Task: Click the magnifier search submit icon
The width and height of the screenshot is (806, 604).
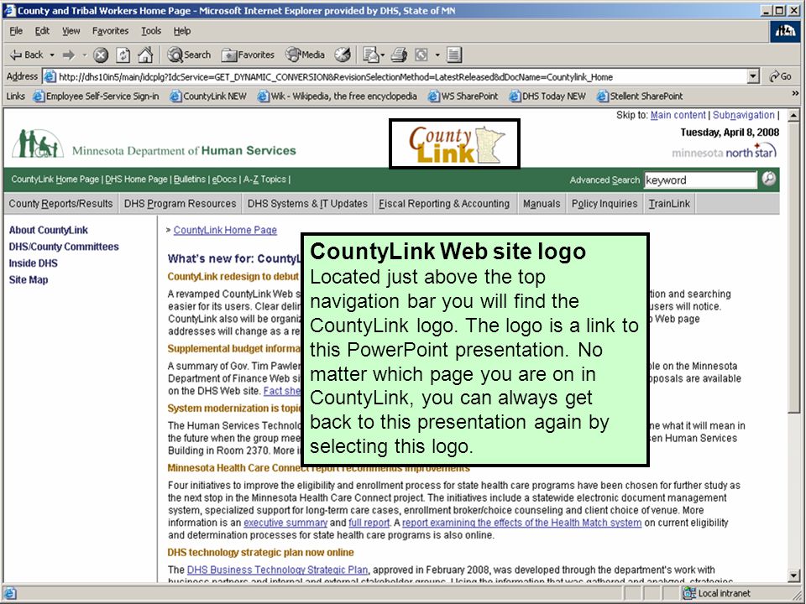Action: [x=769, y=178]
